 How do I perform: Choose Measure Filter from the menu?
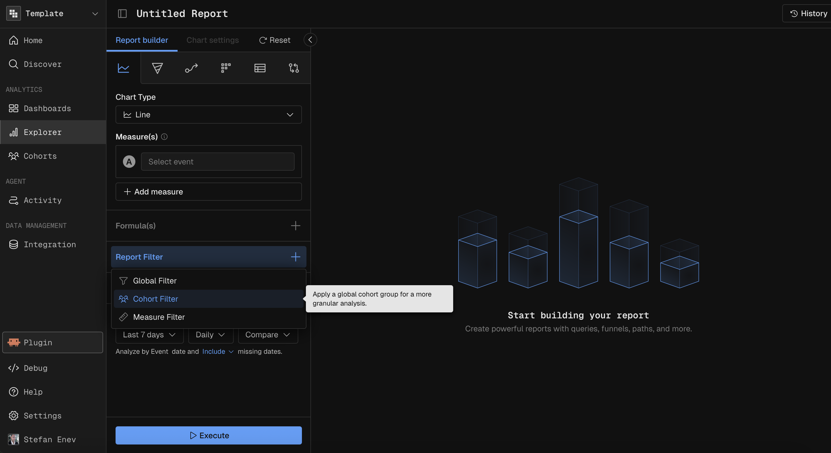click(209, 317)
